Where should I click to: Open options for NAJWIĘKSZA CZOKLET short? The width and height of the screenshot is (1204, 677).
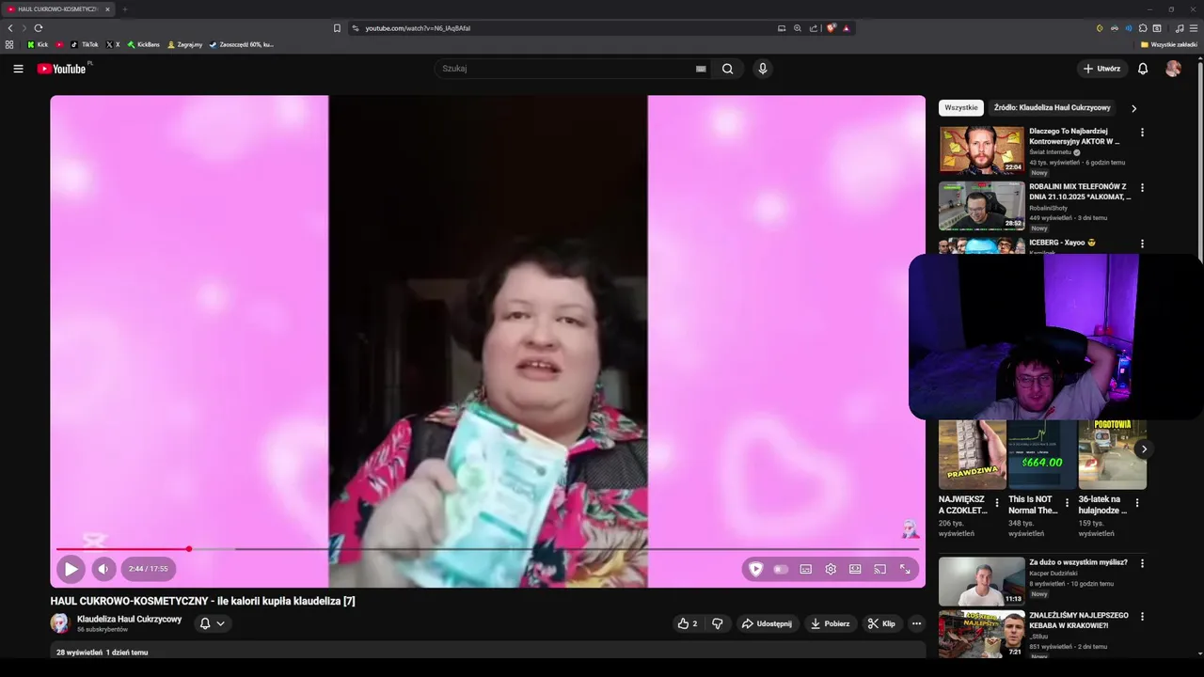(x=997, y=503)
